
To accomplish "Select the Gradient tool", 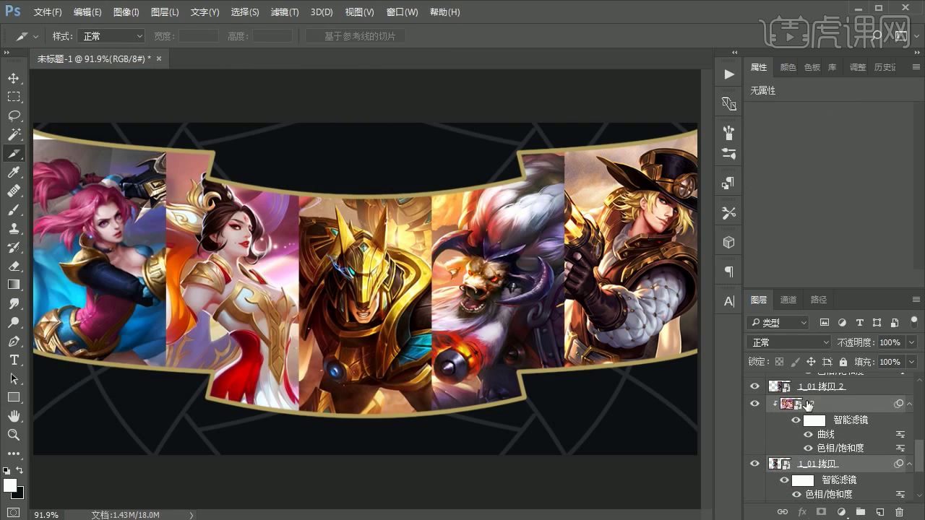I will 14,285.
